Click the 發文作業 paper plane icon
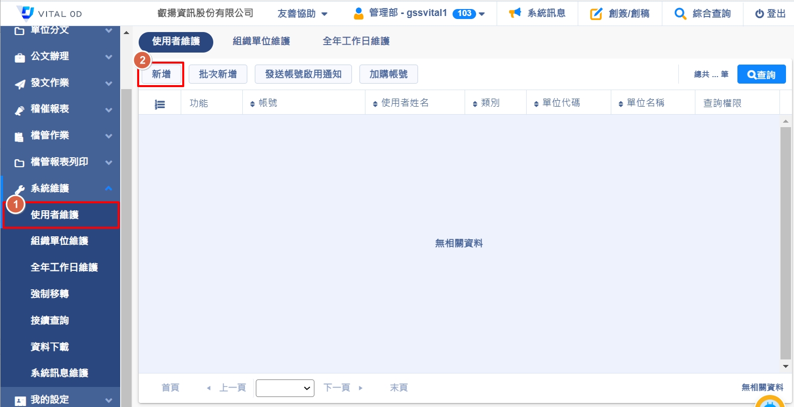 (x=20, y=84)
